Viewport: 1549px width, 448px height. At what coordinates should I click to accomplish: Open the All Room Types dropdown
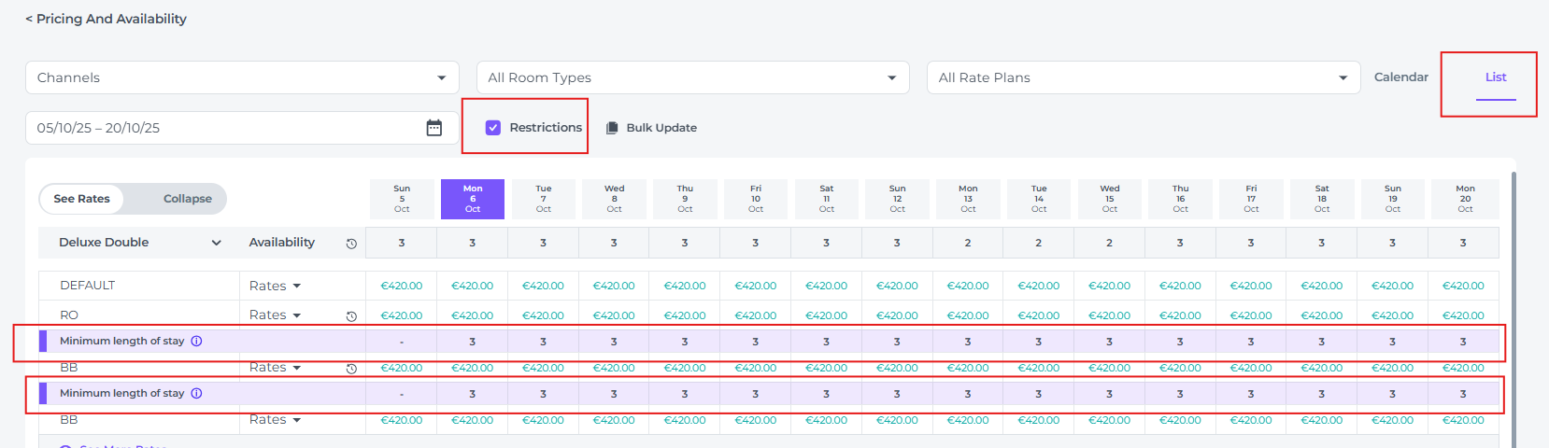point(692,77)
